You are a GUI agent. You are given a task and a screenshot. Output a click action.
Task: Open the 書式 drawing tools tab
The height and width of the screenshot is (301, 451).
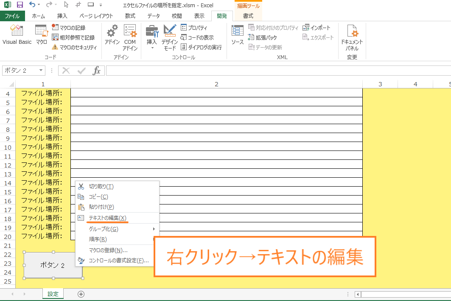pos(248,16)
